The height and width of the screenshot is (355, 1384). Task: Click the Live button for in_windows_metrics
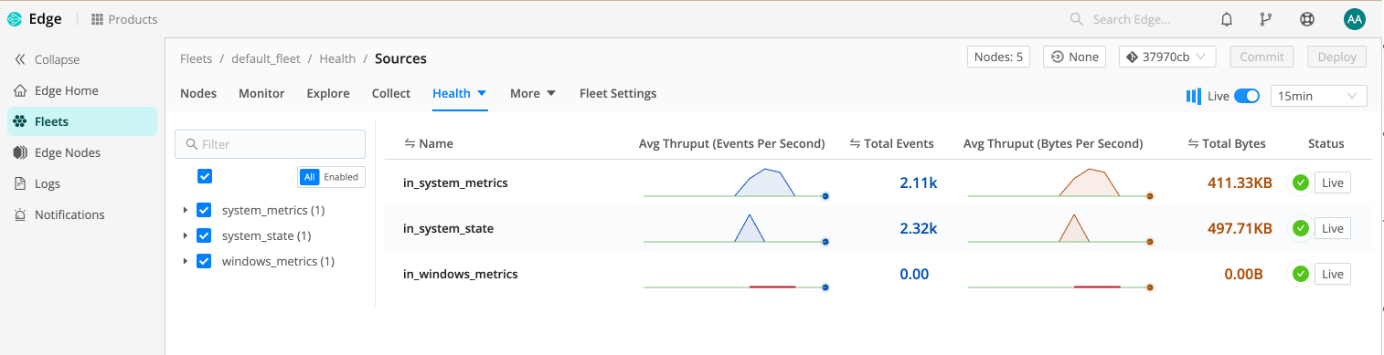(x=1332, y=274)
